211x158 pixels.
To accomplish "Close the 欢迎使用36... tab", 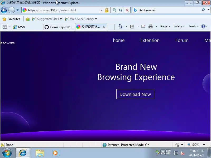I will click(104, 27).
